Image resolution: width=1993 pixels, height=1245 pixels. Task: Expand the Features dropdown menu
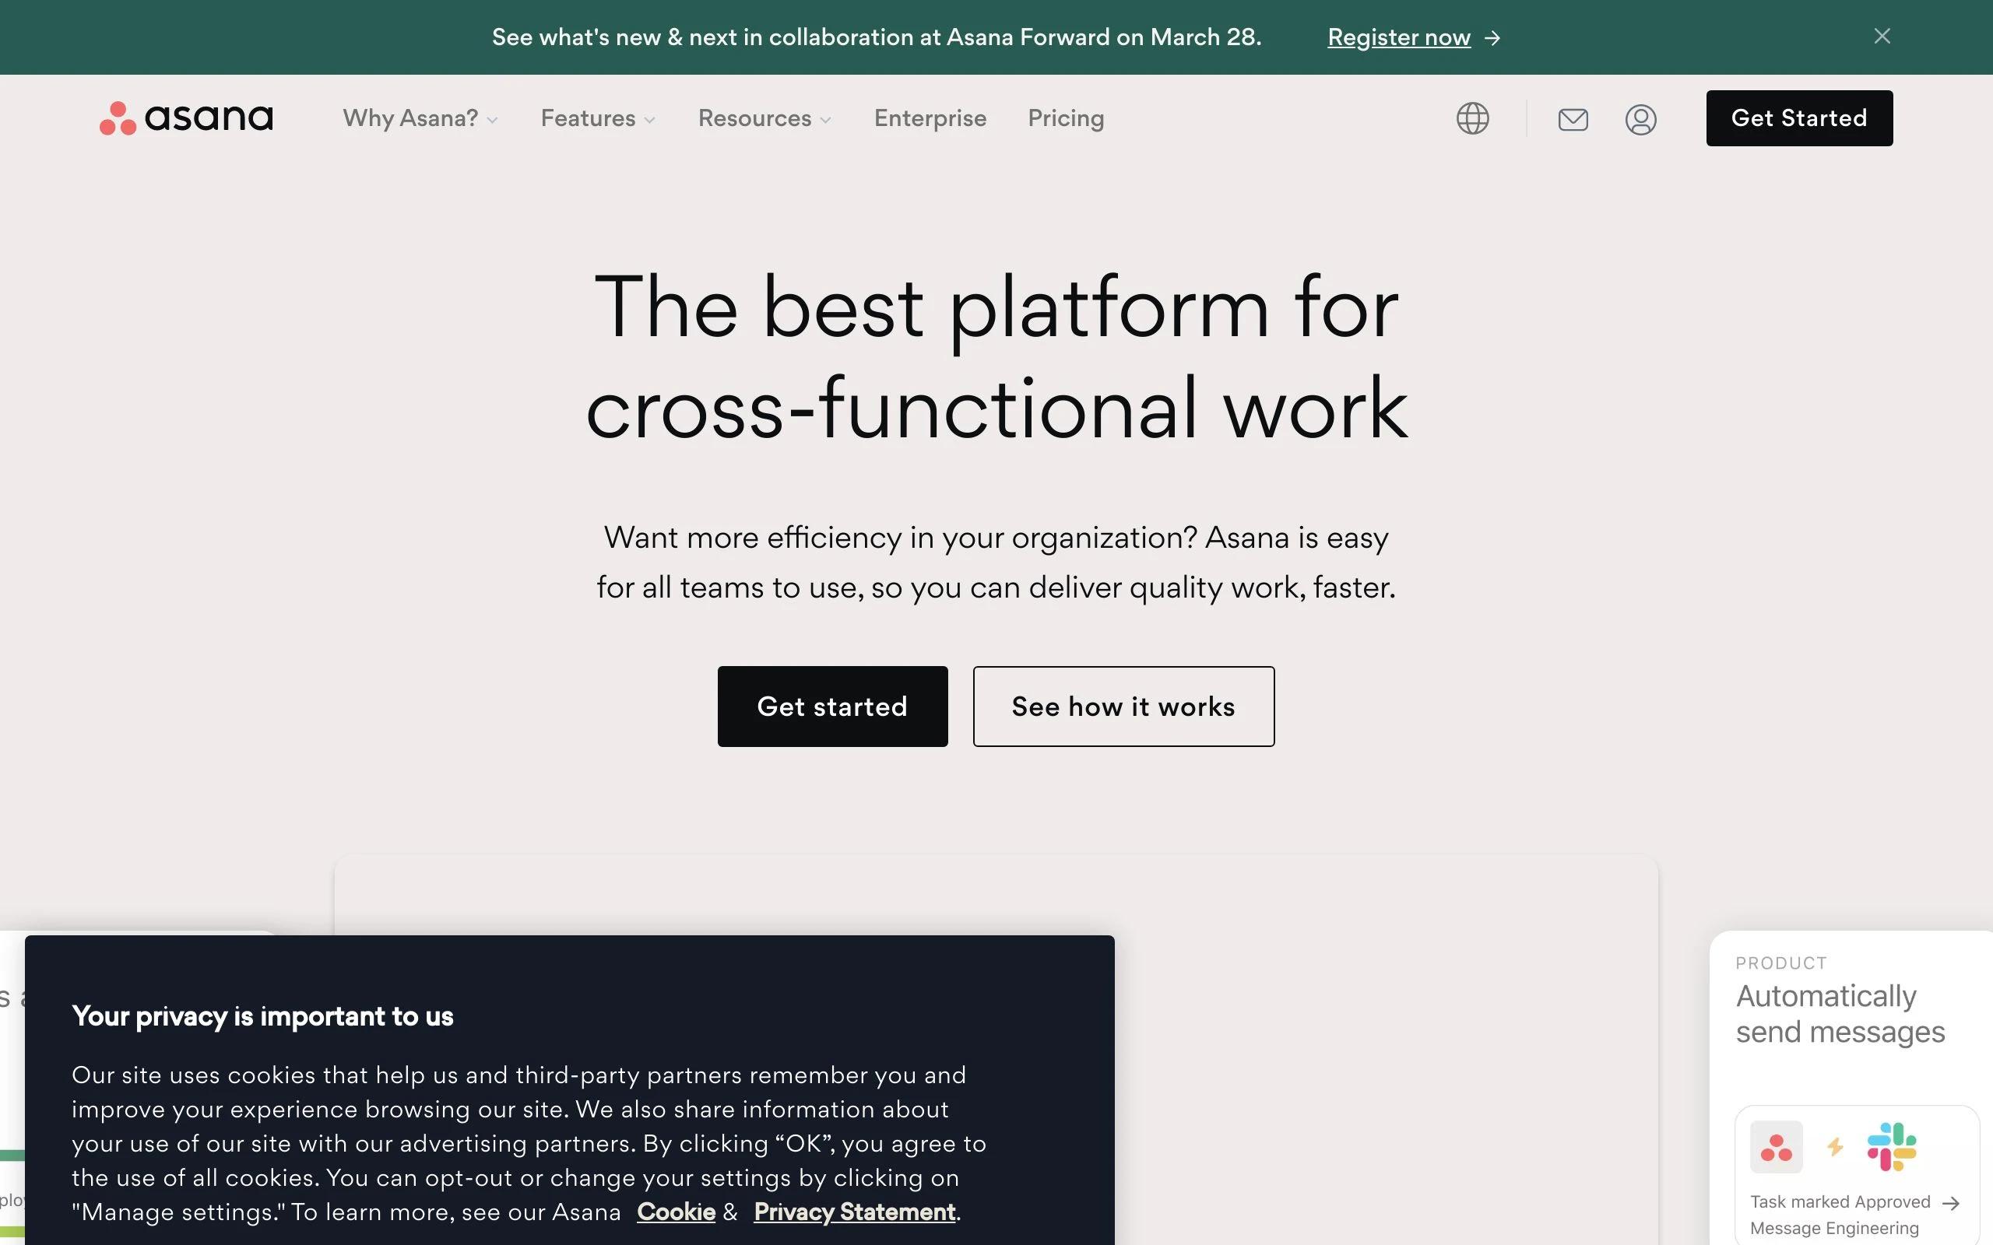598,118
